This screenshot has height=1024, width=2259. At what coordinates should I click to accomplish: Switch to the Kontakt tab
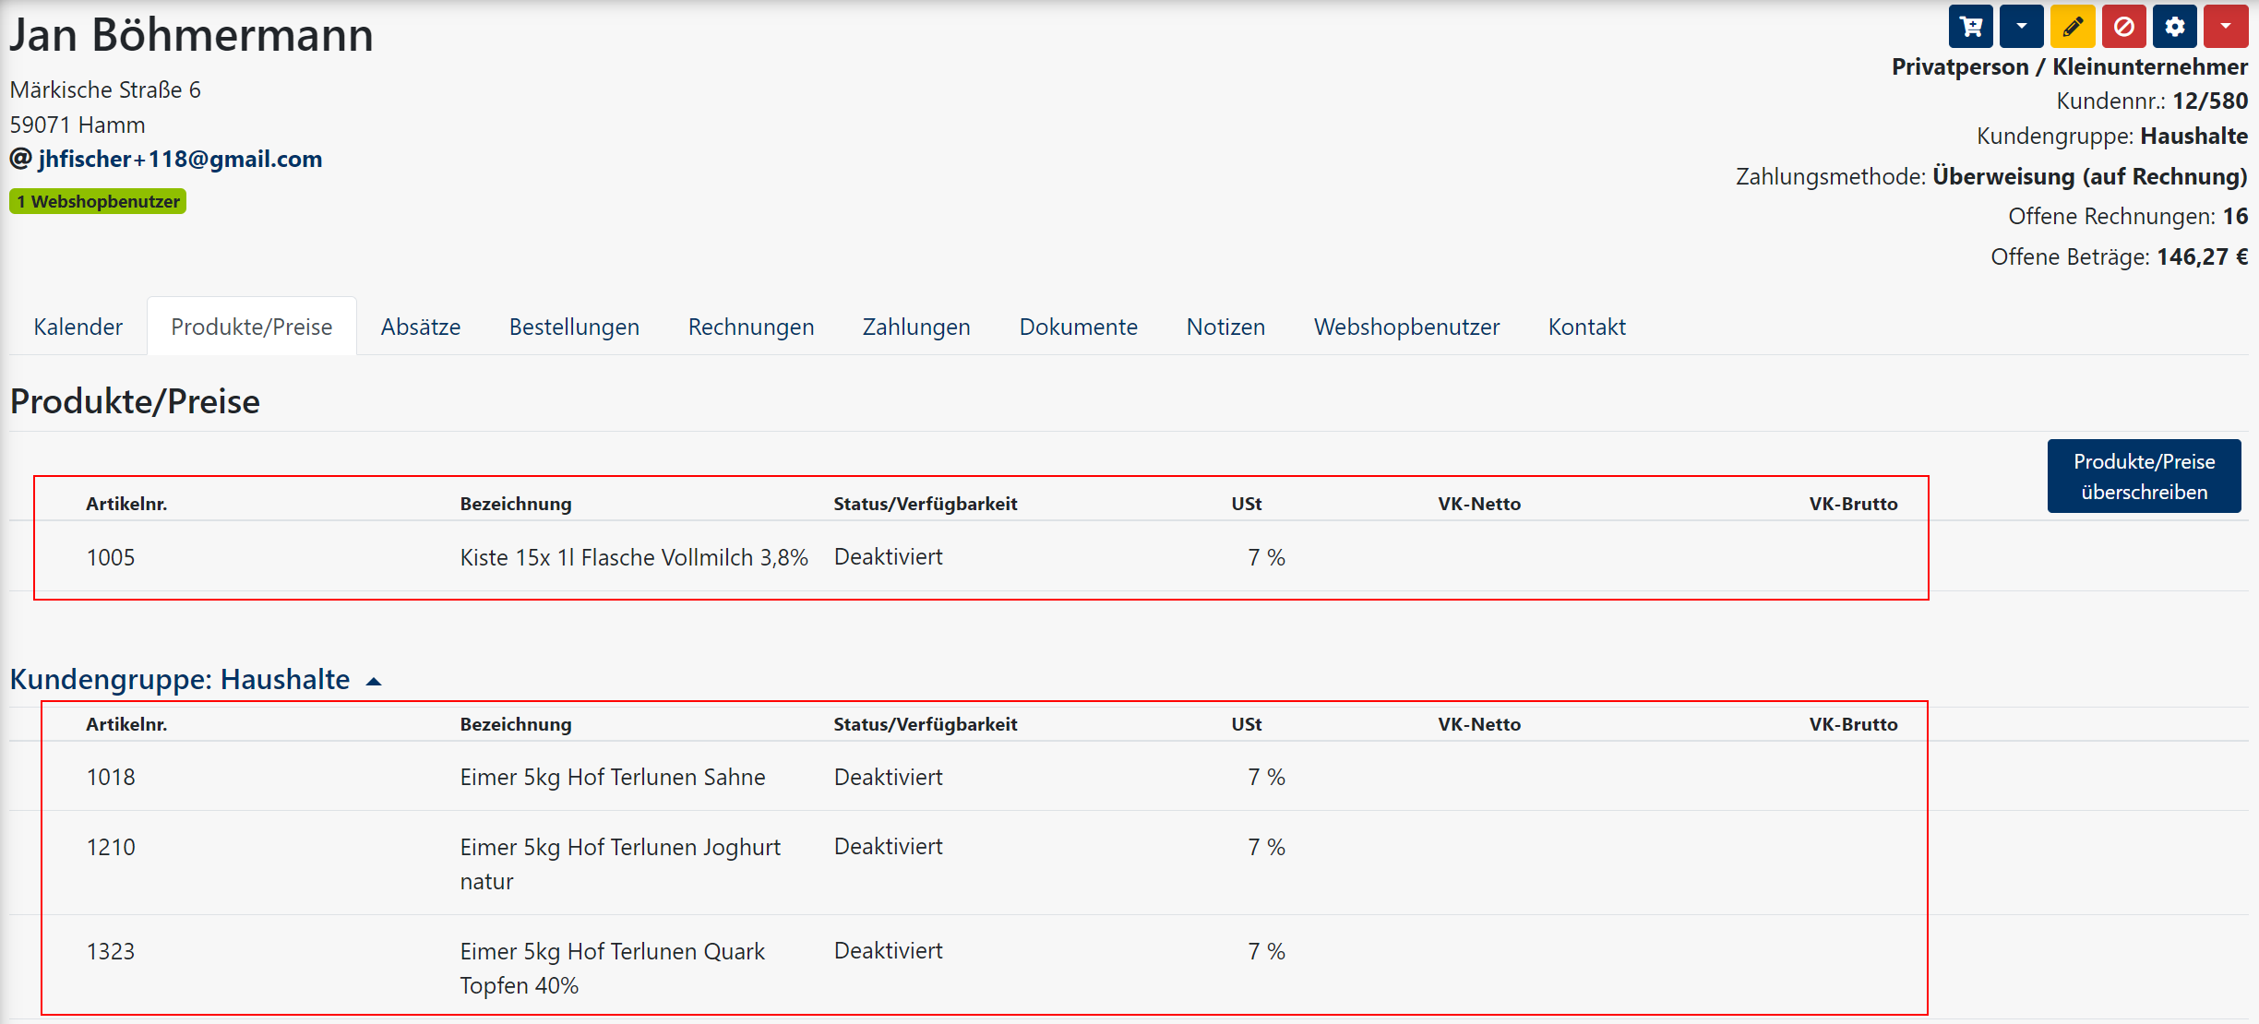(1587, 327)
